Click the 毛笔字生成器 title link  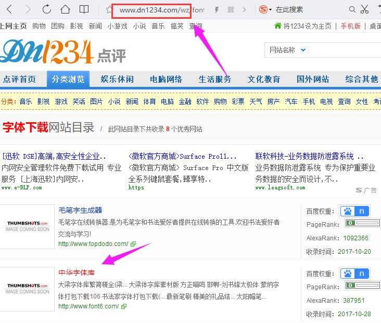click(x=80, y=210)
